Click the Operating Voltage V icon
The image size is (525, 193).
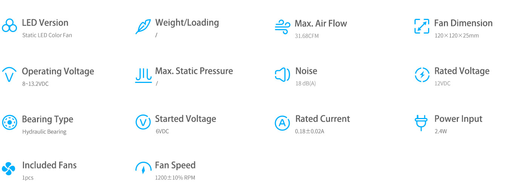pyautogui.click(x=9, y=75)
